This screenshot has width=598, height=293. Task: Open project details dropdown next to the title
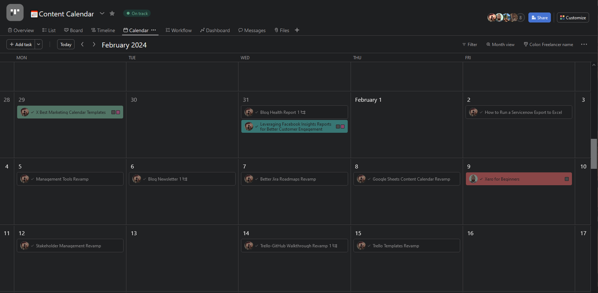tap(102, 13)
